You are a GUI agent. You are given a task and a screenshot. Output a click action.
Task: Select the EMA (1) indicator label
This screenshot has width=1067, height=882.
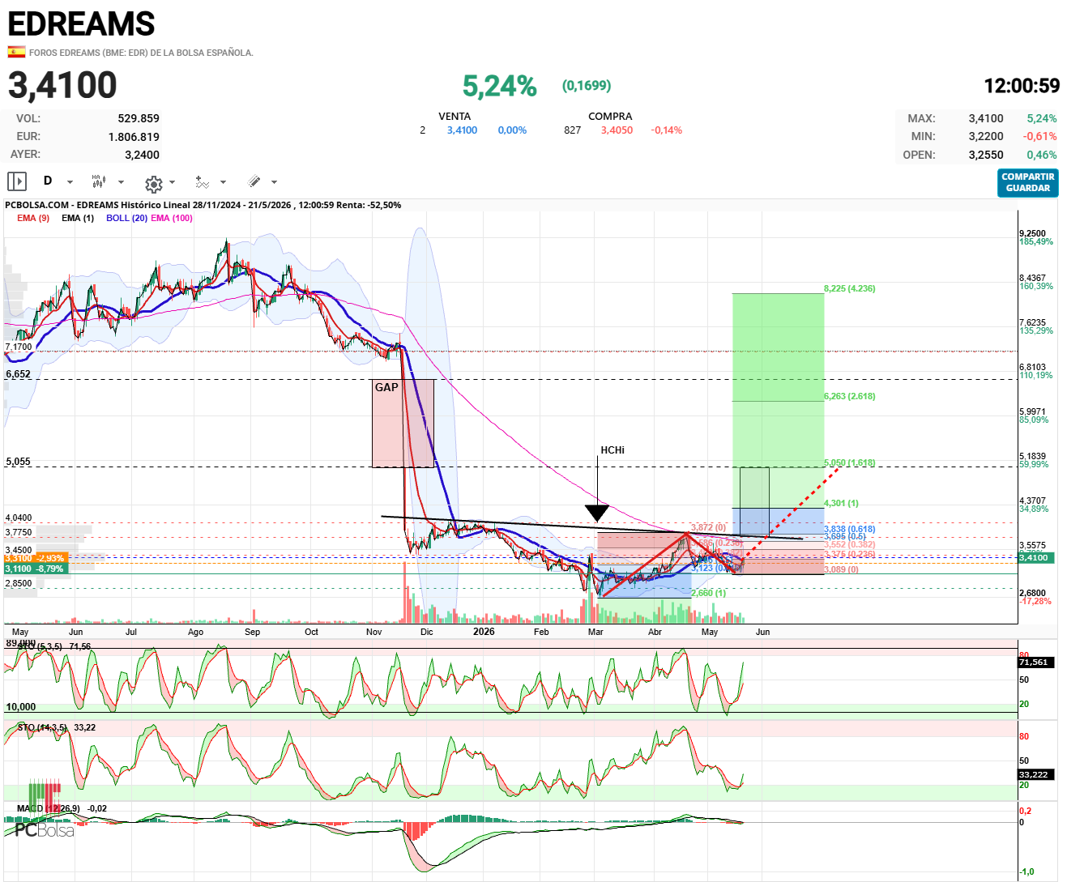(78, 218)
